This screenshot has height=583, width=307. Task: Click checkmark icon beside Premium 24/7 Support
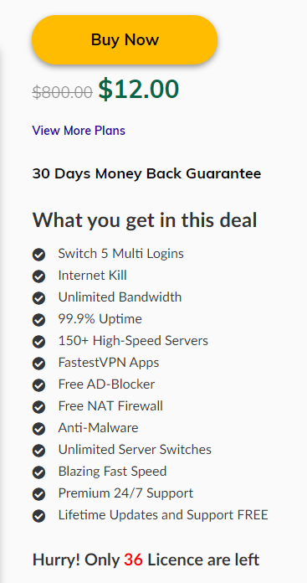click(38, 493)
